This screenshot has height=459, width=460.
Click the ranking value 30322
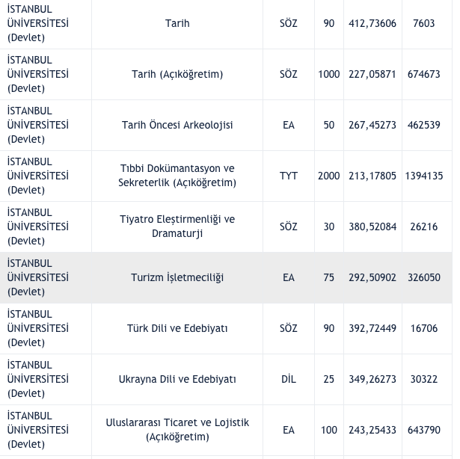(424, 379)
